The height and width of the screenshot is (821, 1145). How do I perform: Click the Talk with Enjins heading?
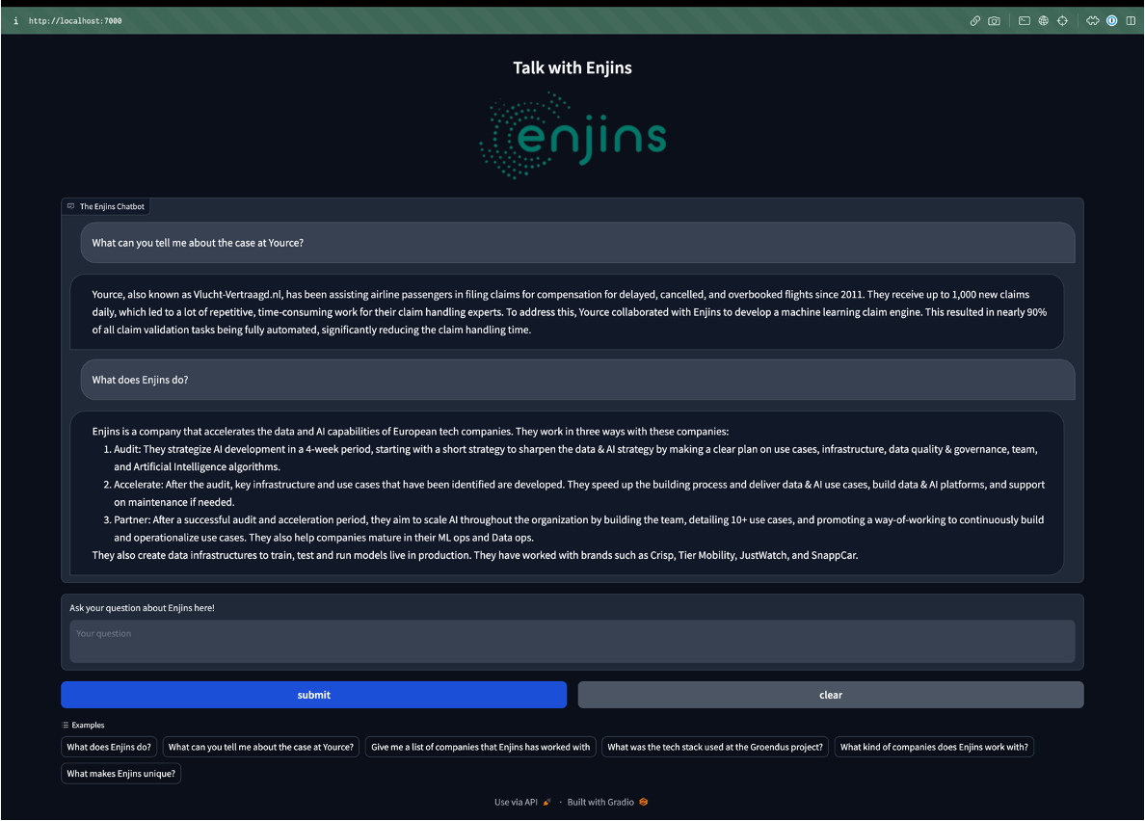(572, 67)
